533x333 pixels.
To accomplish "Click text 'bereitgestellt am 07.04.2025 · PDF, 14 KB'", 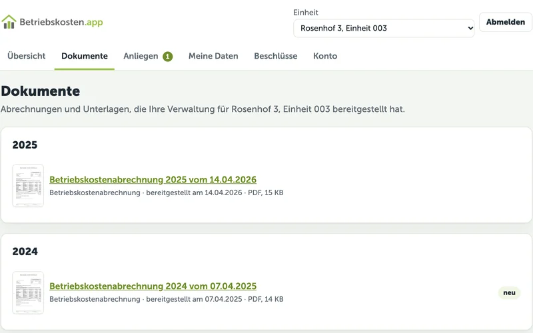I will (x=215, y=299).
